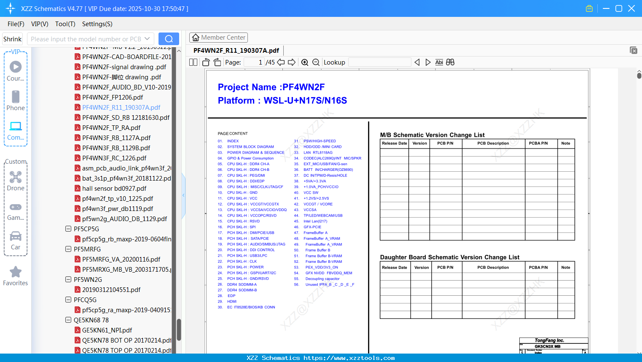Viewport: 642px width, 362px height.
Task: Open the model number dropdown arrow
Action: pyautogui.click(x=147, y=39)
